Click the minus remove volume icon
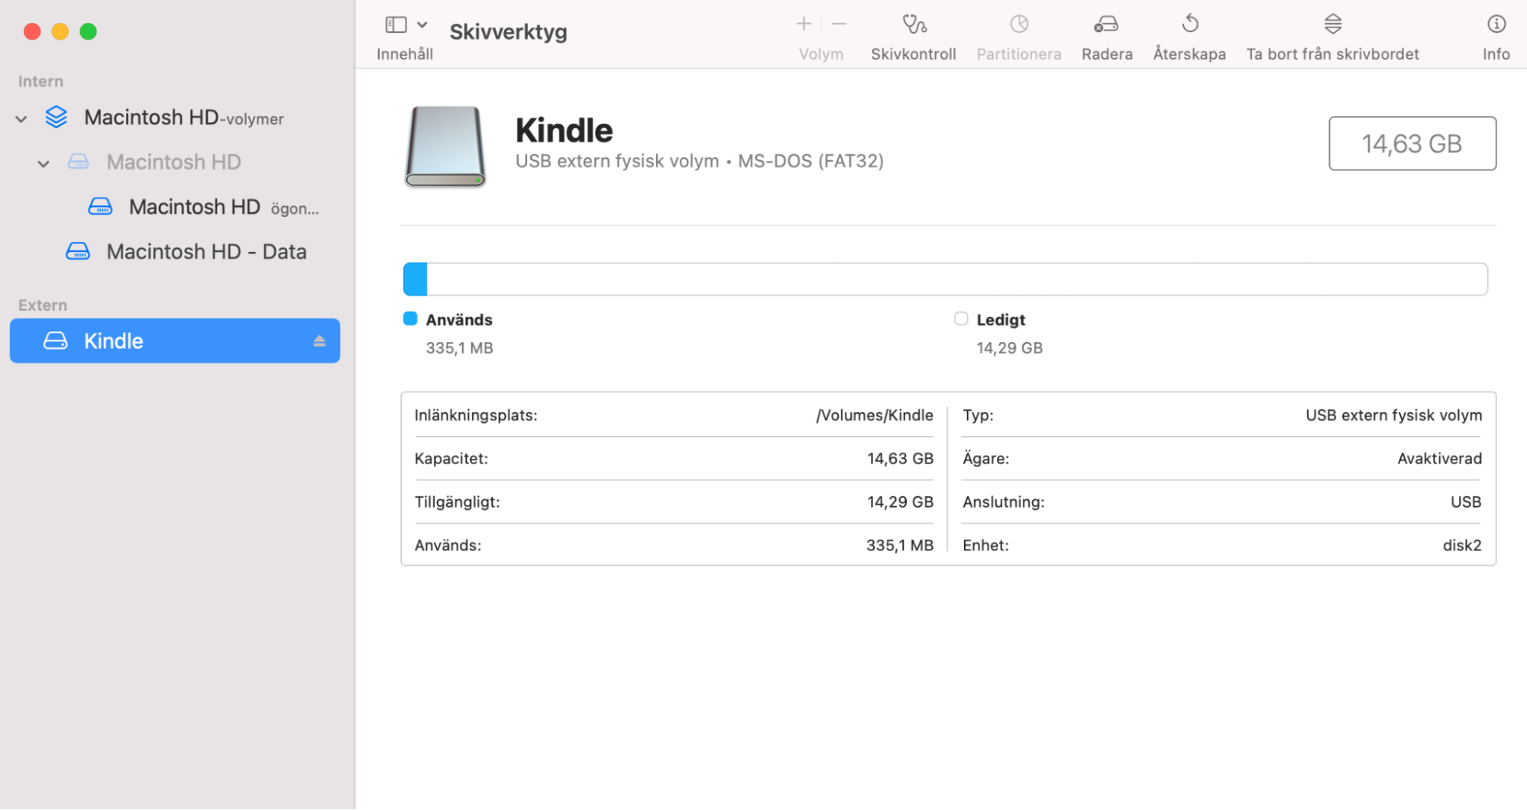Viewport: 1527px width, 810px height. point(839,24)
